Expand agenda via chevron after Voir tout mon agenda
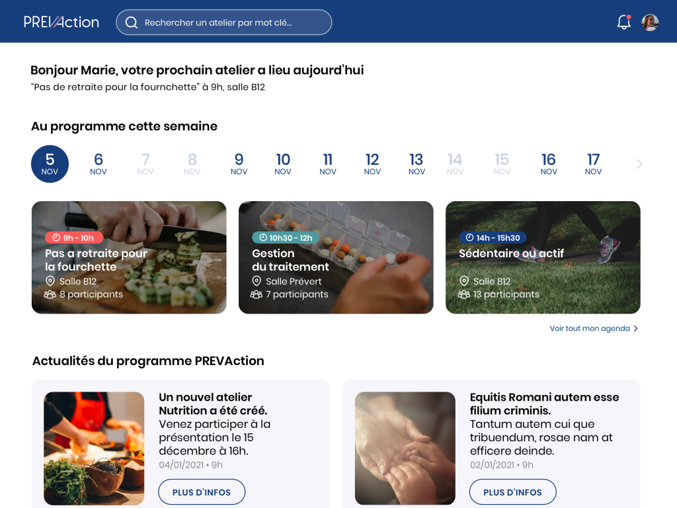 click(635, 329)
